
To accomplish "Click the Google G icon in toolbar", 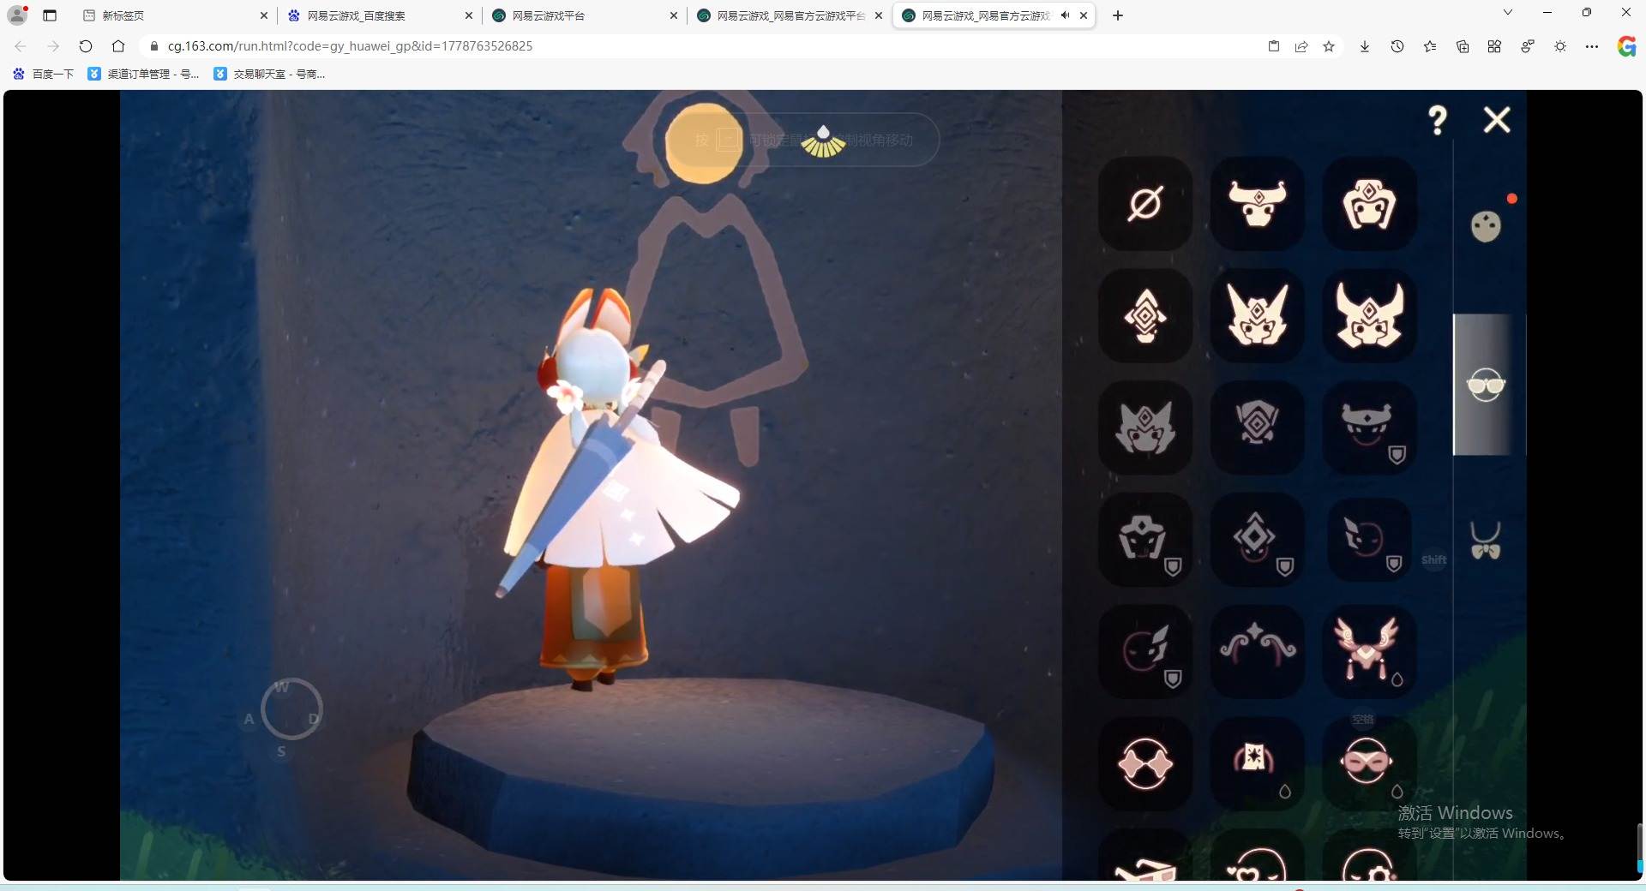I will (1626, 46).
